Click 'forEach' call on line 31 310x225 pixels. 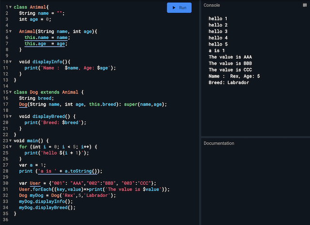pos(42,190)
